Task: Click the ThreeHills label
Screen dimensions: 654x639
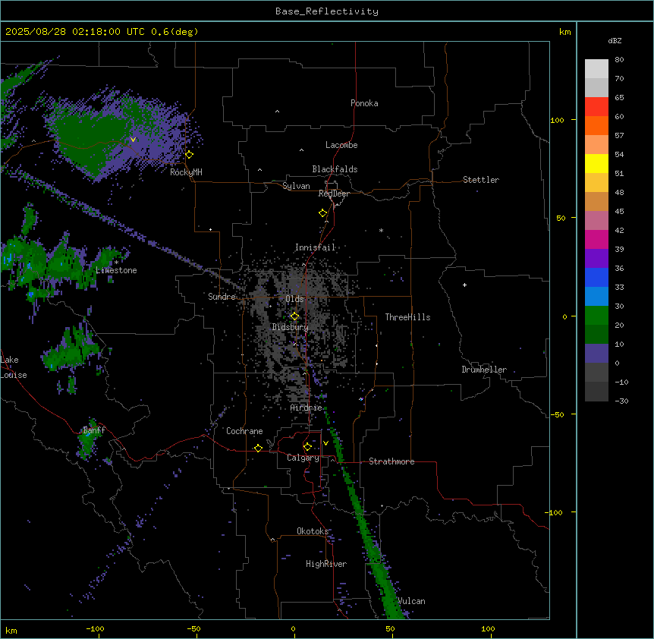Action: pyautogui.click(x=408, y=317)
